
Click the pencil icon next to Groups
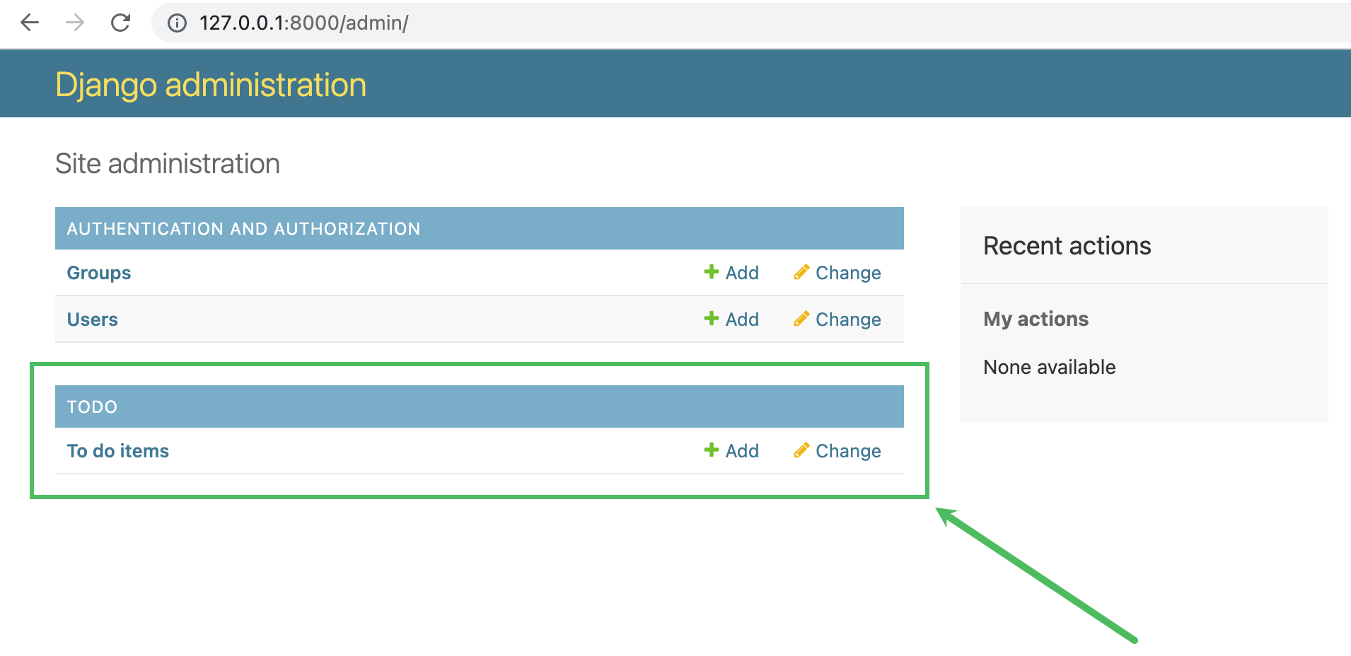pos(801,272)
